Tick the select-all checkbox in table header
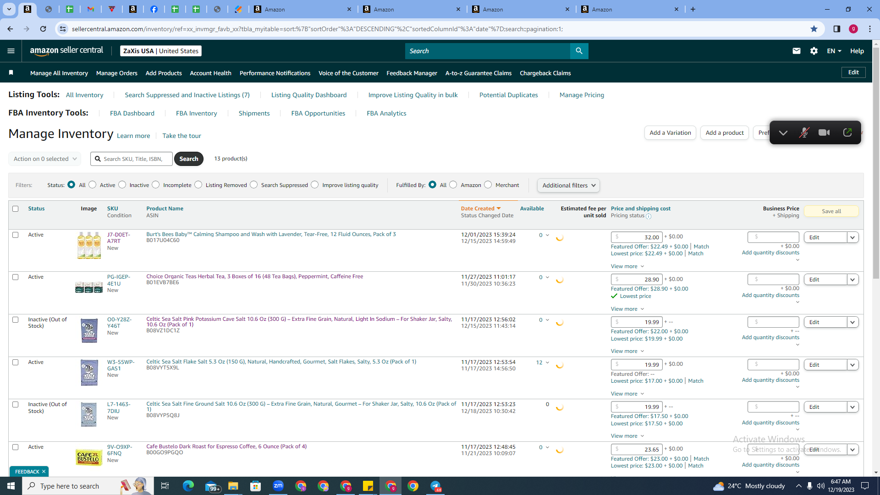The width and height of the screenshot is (880, 495). coord(16,209)
